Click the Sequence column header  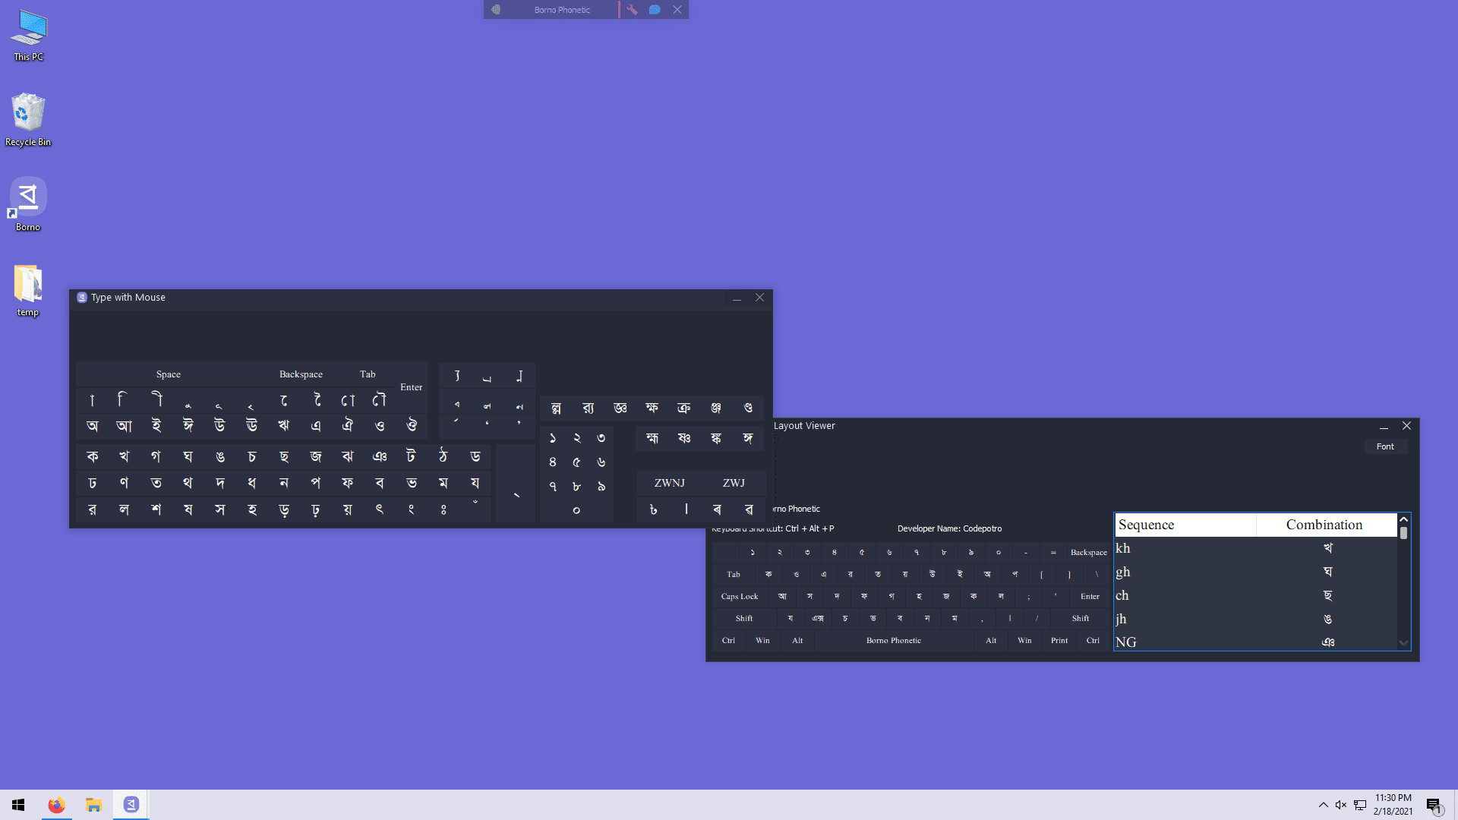click(x=1185, y=525)
